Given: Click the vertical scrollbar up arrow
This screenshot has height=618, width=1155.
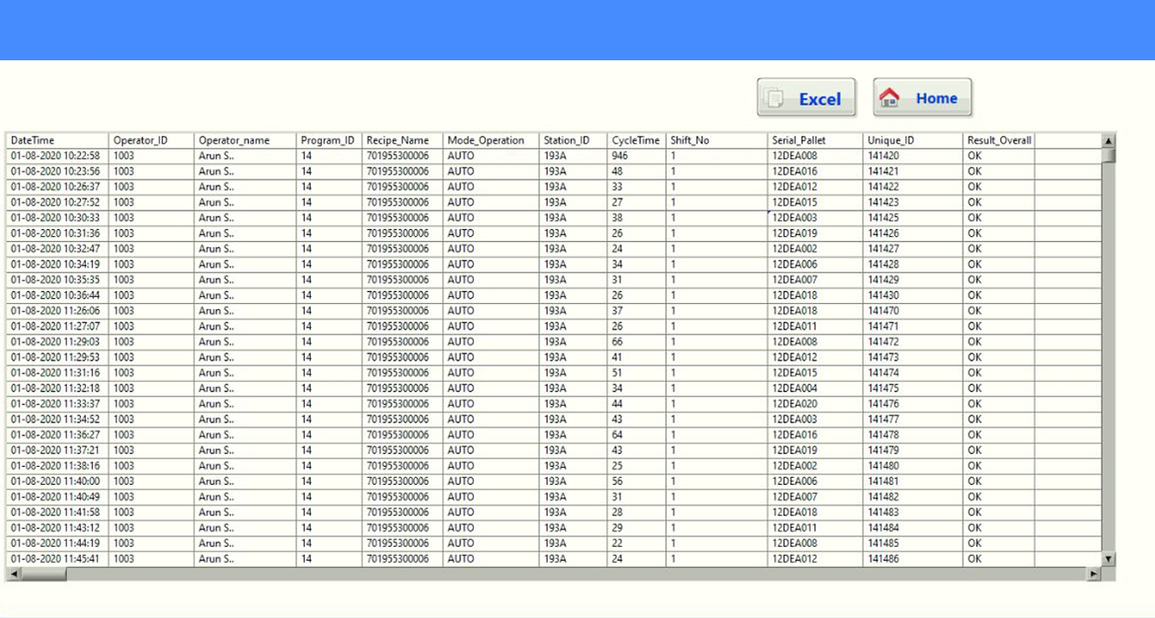Looking at the screenshot, I should pyautogui.click(x=1108, y=141).
